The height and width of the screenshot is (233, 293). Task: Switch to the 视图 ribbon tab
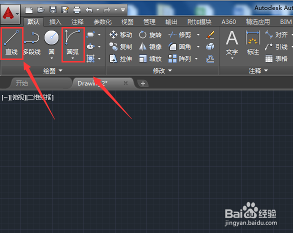point(127,22)
